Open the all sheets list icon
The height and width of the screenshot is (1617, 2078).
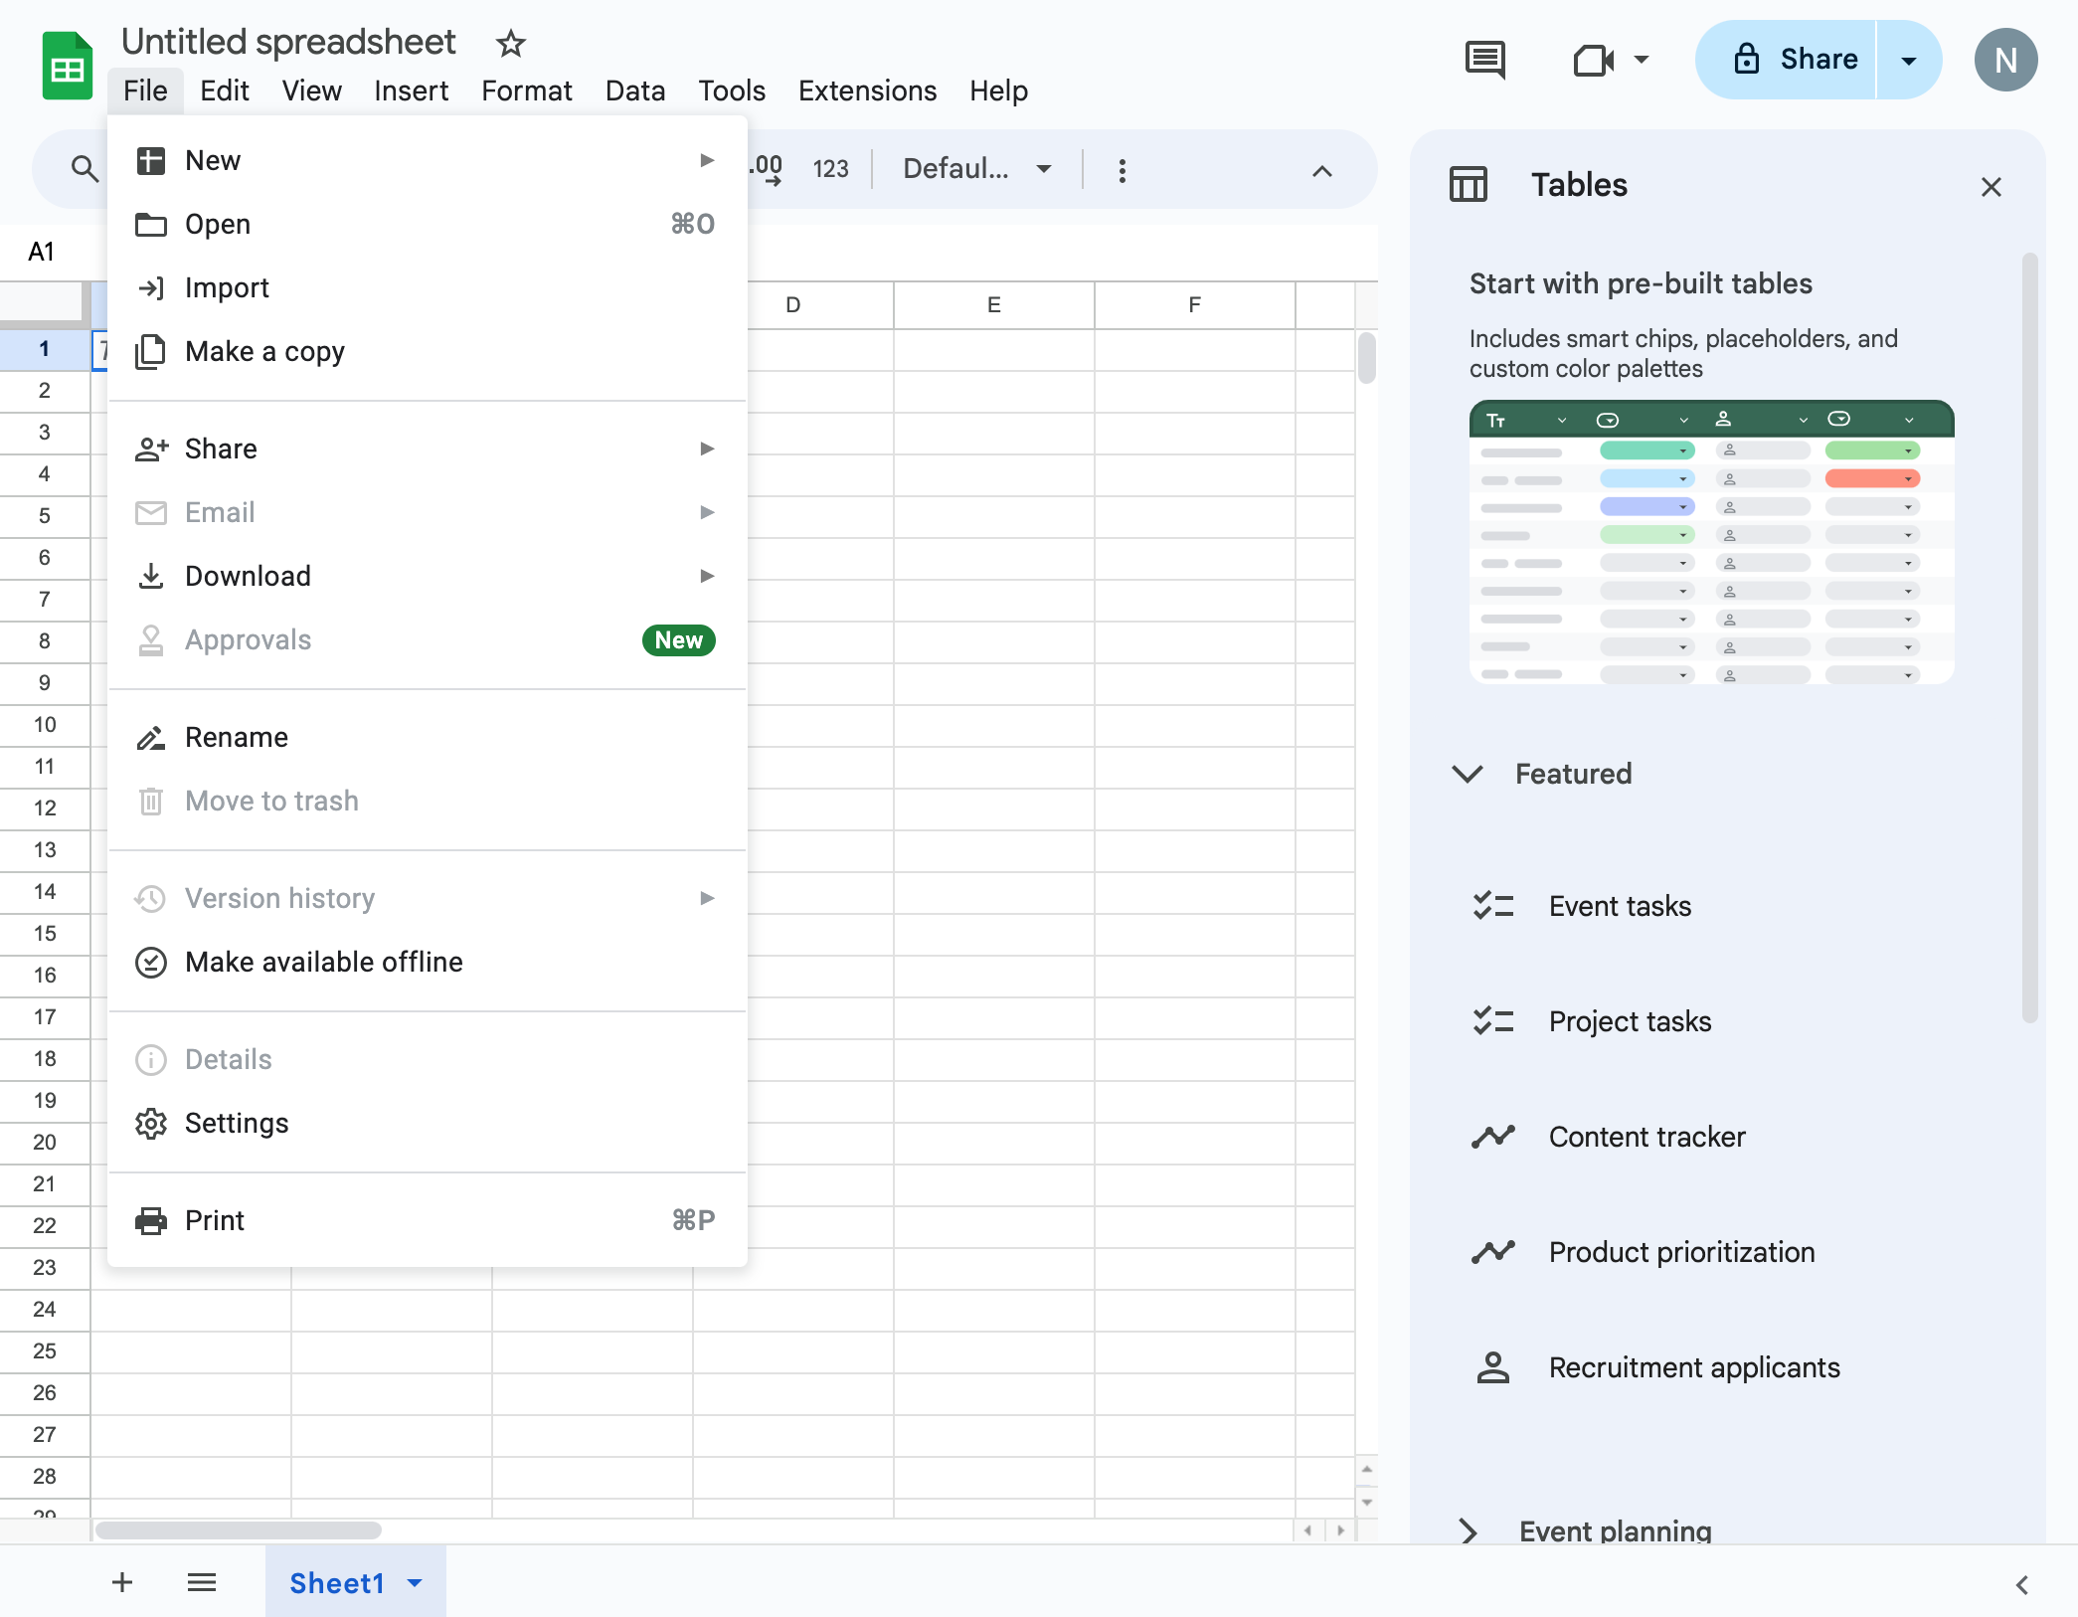[x=202, y=1582]
